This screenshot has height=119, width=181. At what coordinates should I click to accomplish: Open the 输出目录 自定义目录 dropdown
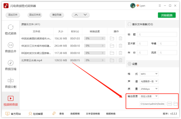point(149,96)
